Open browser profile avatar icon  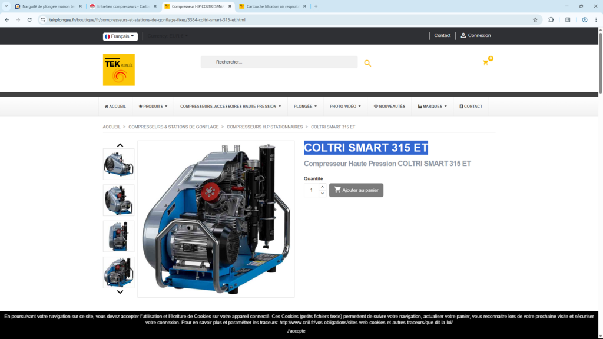click(585, 19)
